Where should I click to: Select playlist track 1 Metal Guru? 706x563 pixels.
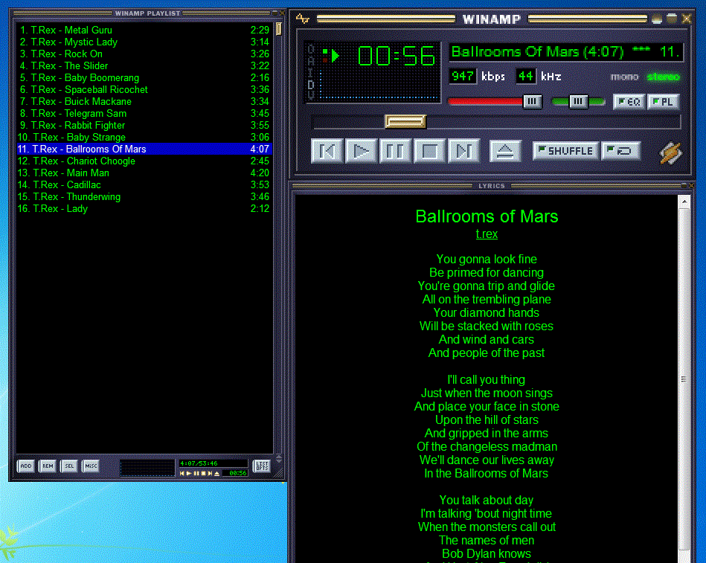click(x=144, y=30)
